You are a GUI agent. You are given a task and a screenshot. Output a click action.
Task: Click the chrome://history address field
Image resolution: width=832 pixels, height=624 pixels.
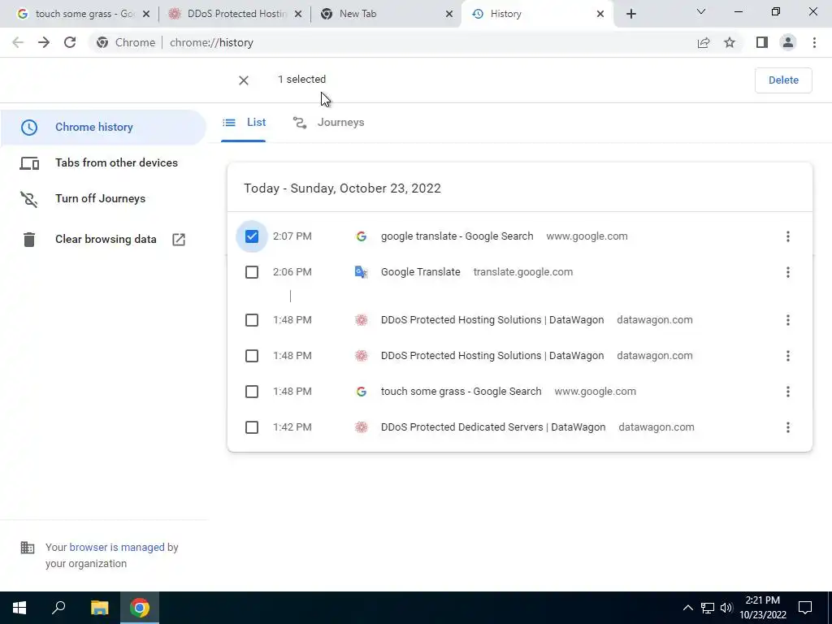tap(211, 42)
